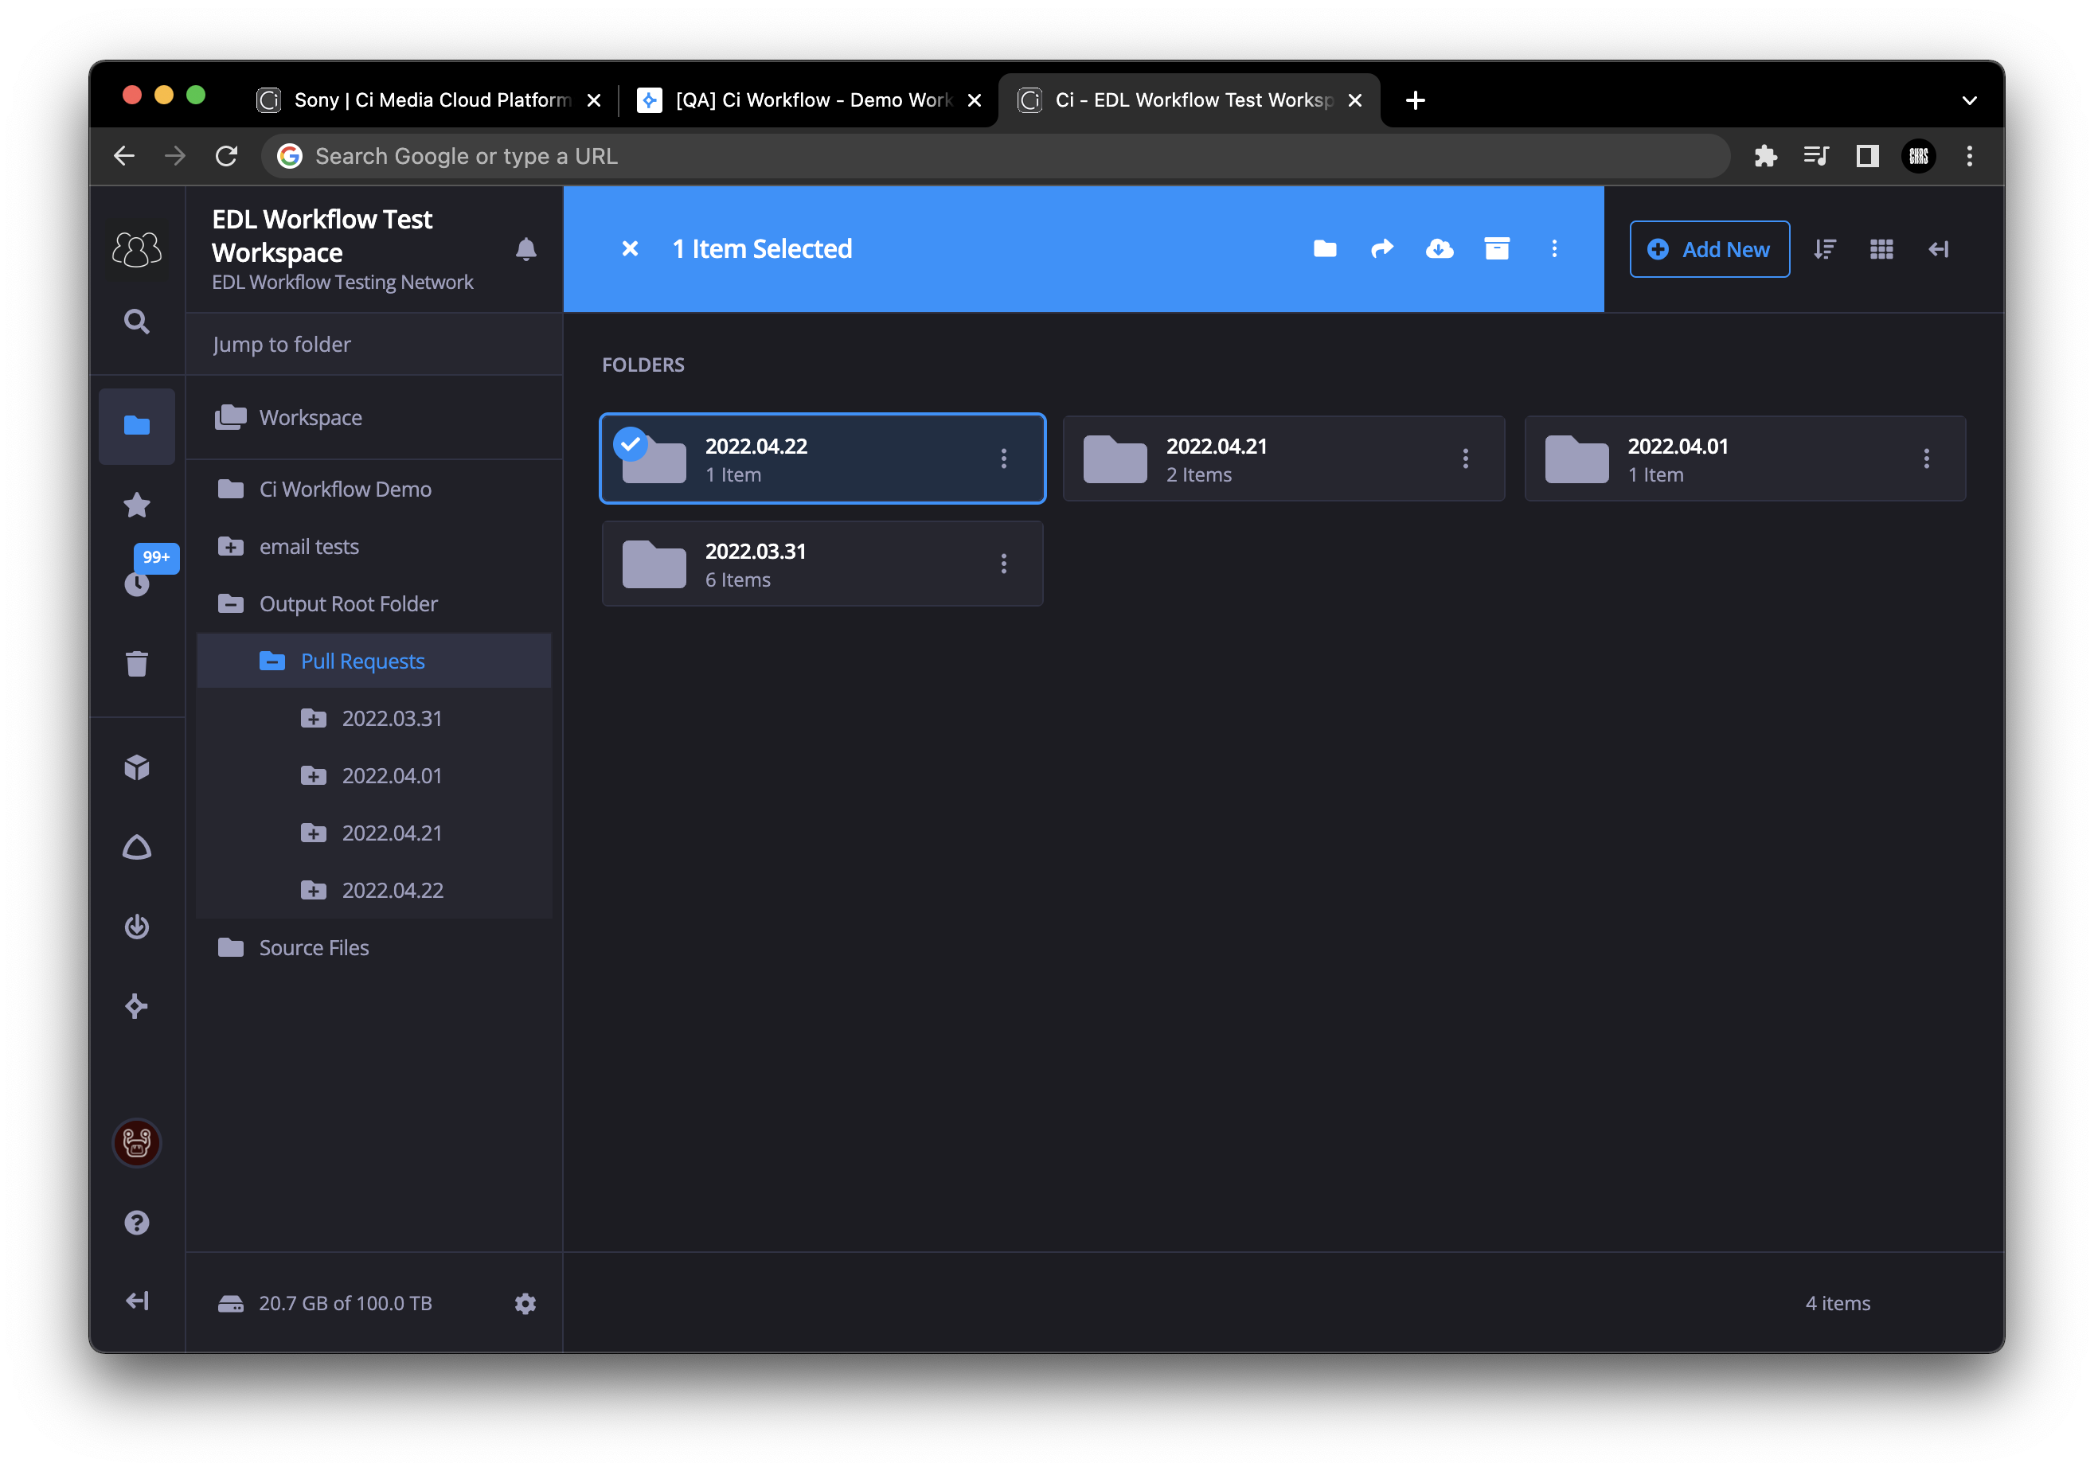
Task: Open the 2022.03.31 folder card
Action: pos(822,564)
